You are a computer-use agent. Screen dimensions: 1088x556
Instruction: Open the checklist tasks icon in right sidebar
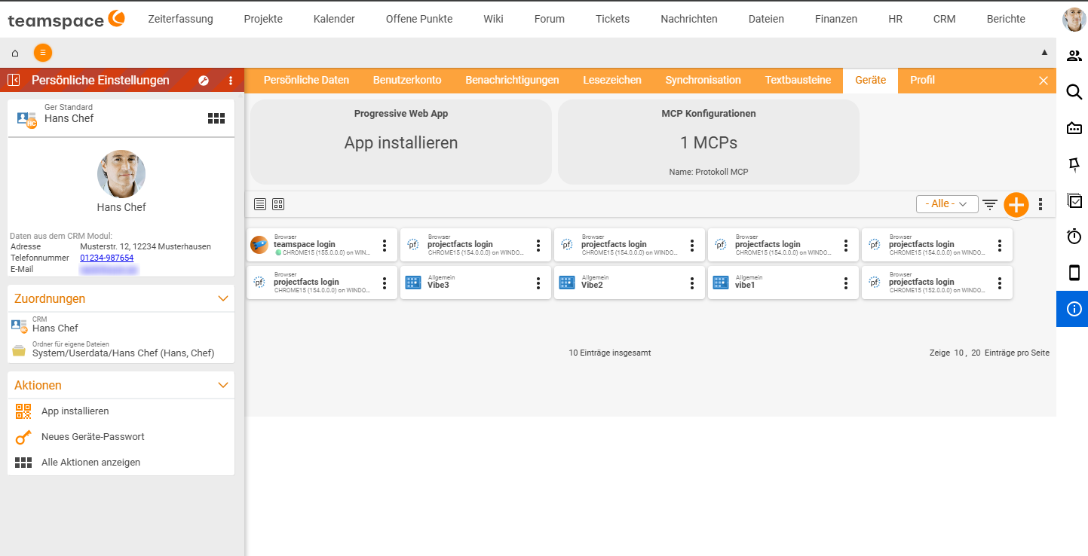[x=1074, y=200]
